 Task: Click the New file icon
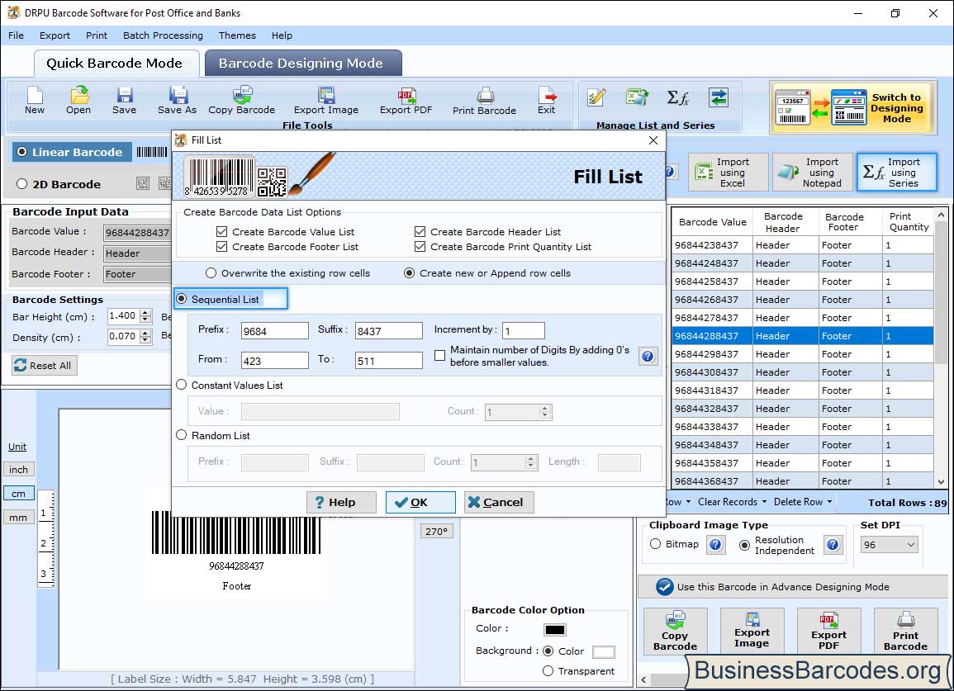35,99
